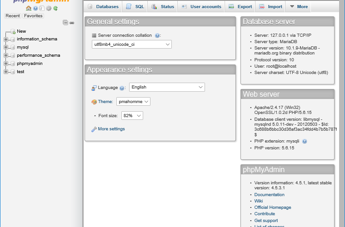This screenshot has height=227, width=345.
Task: Click the 'Protocol version: 10' text
Action: 274,60
